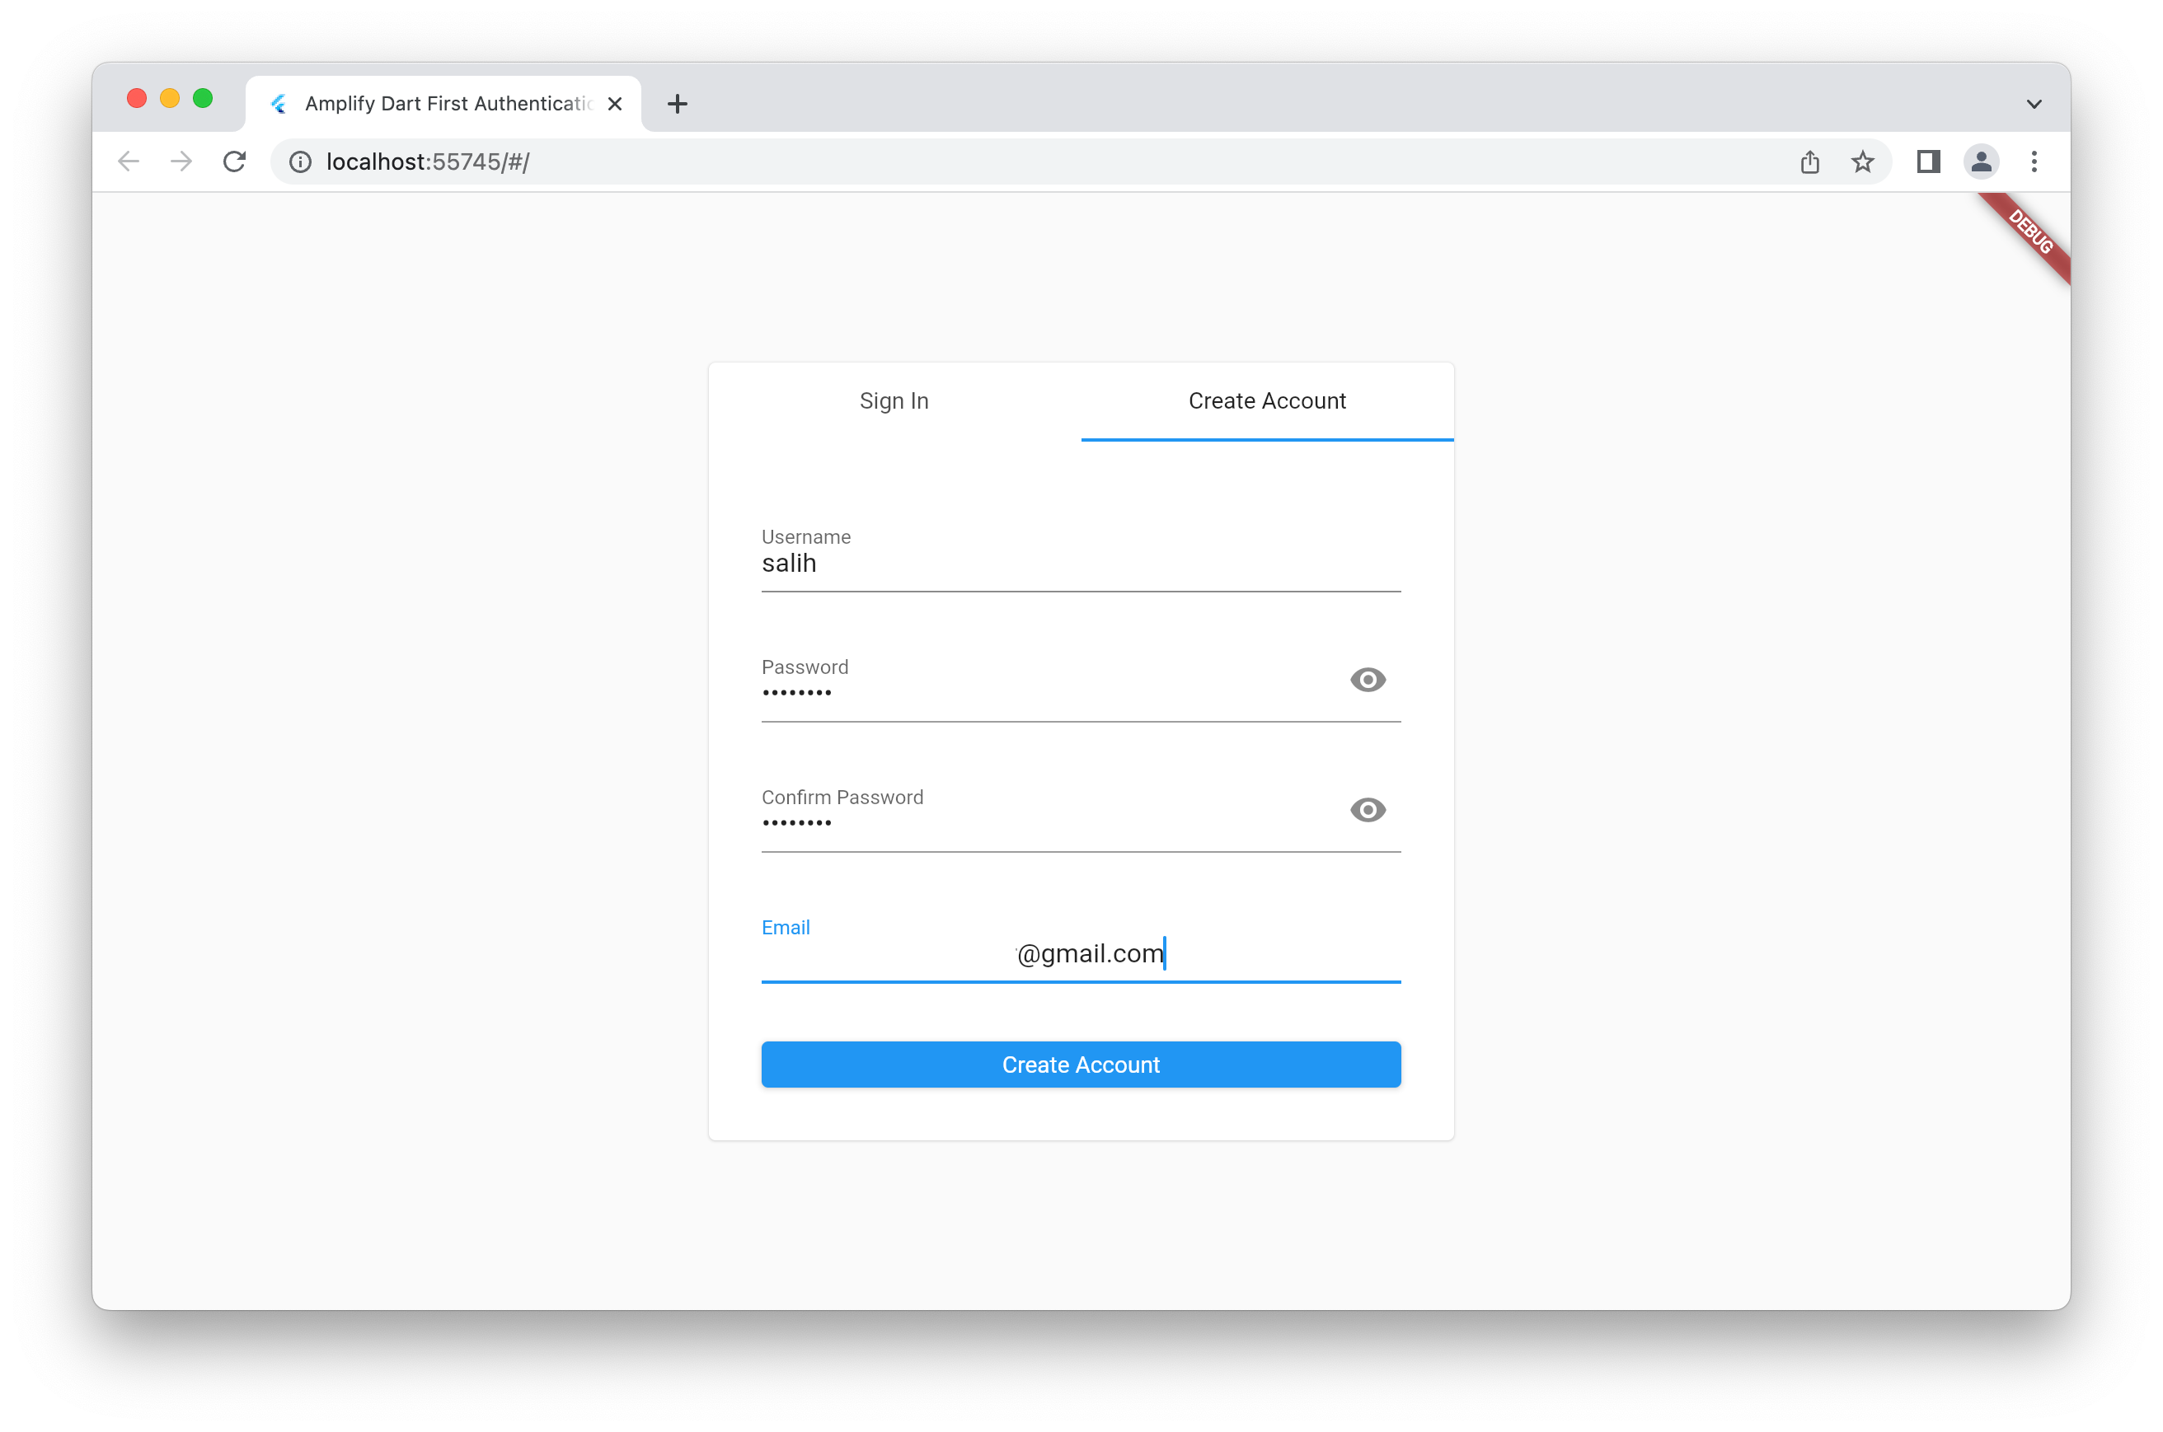2163x1432 pixels.
Task: Click the Email input field
Action: tap(1081, 953)
